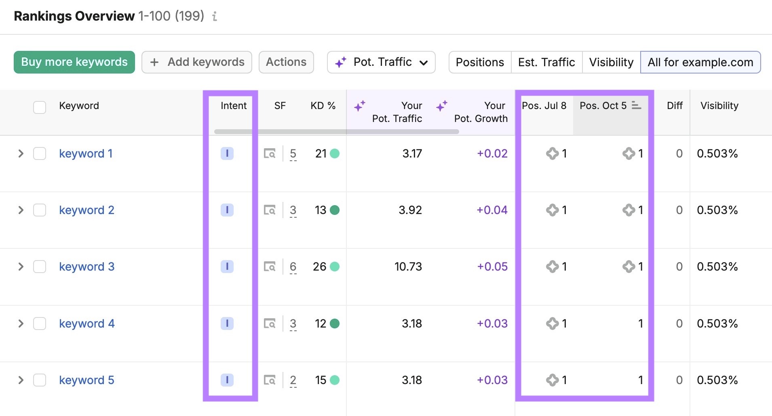Click the intent badge in keyword 5 row
Viewport: 772px width, 416px height.
227,380
